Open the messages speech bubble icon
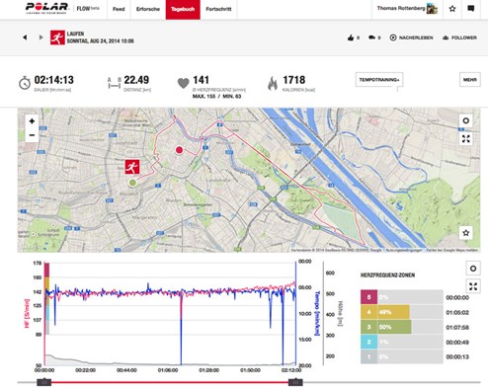The width and height of the screenshot is (488, 391). pos(471,9)
